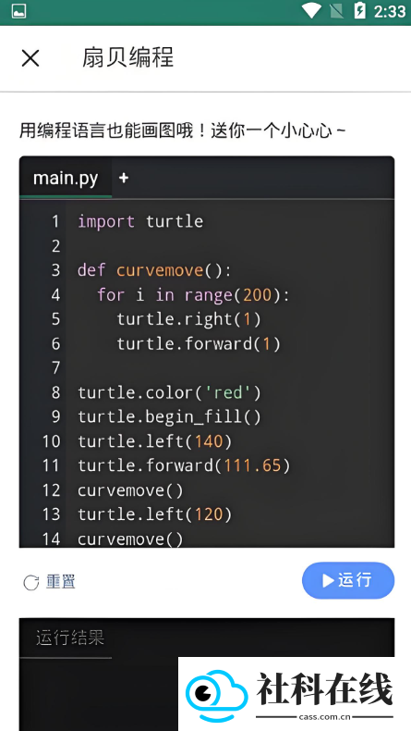
Task: Place cursor on turtle.forward(111.65) line
Action: [184, 465]
